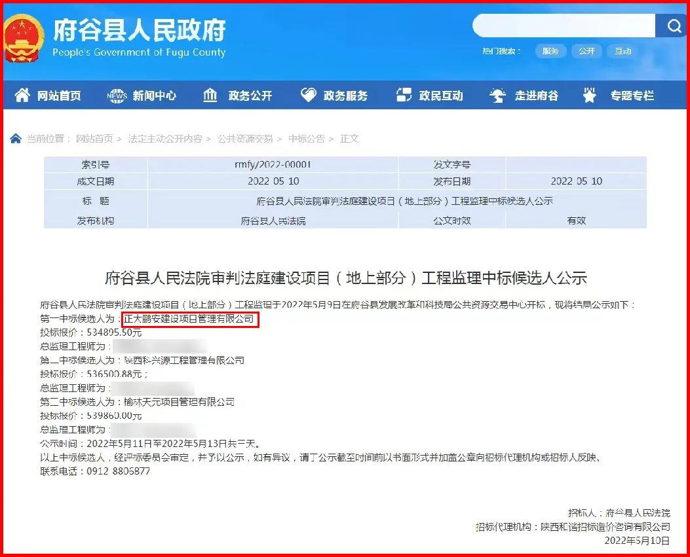This screenshot has height=557, width=690.
Task: Click the 政务服务 heart icon
Action: (x=308, y=96)
